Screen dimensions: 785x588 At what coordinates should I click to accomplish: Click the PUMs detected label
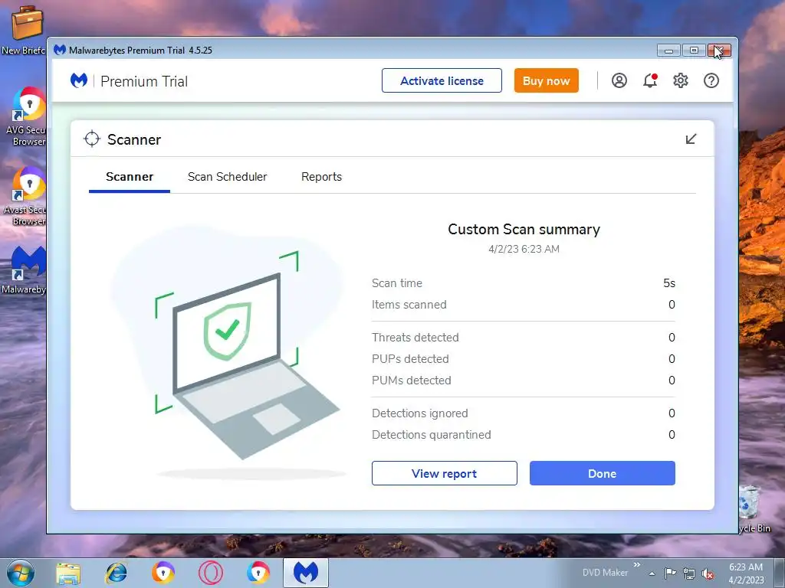click(411, 381)
